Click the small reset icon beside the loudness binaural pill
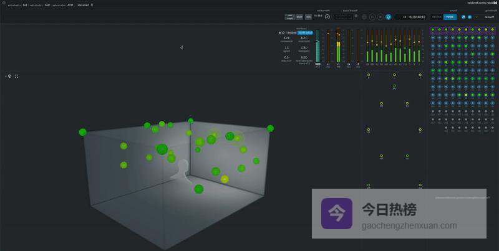 tap(282, 32)
